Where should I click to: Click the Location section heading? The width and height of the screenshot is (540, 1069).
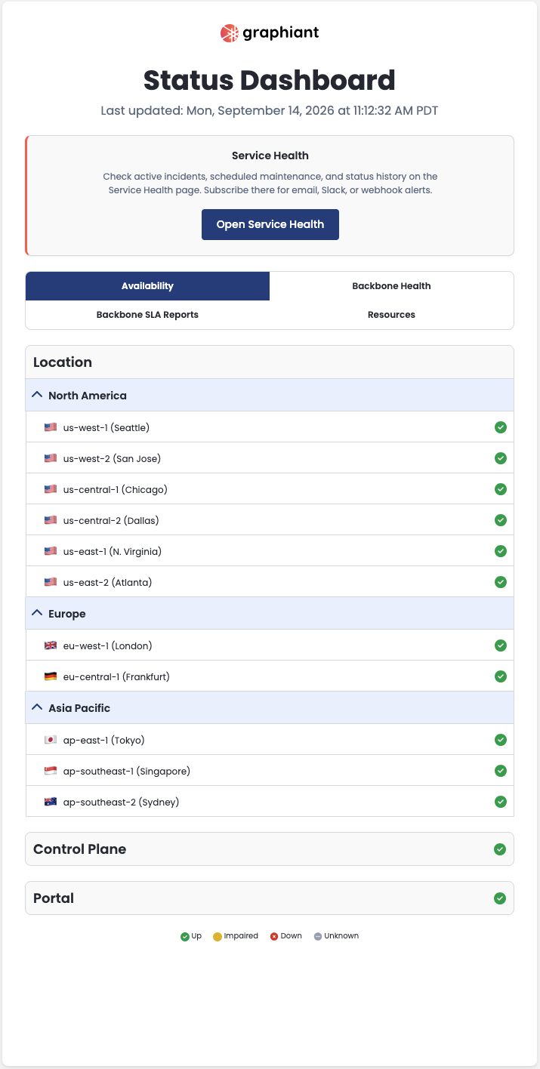(x=63, y=362)
